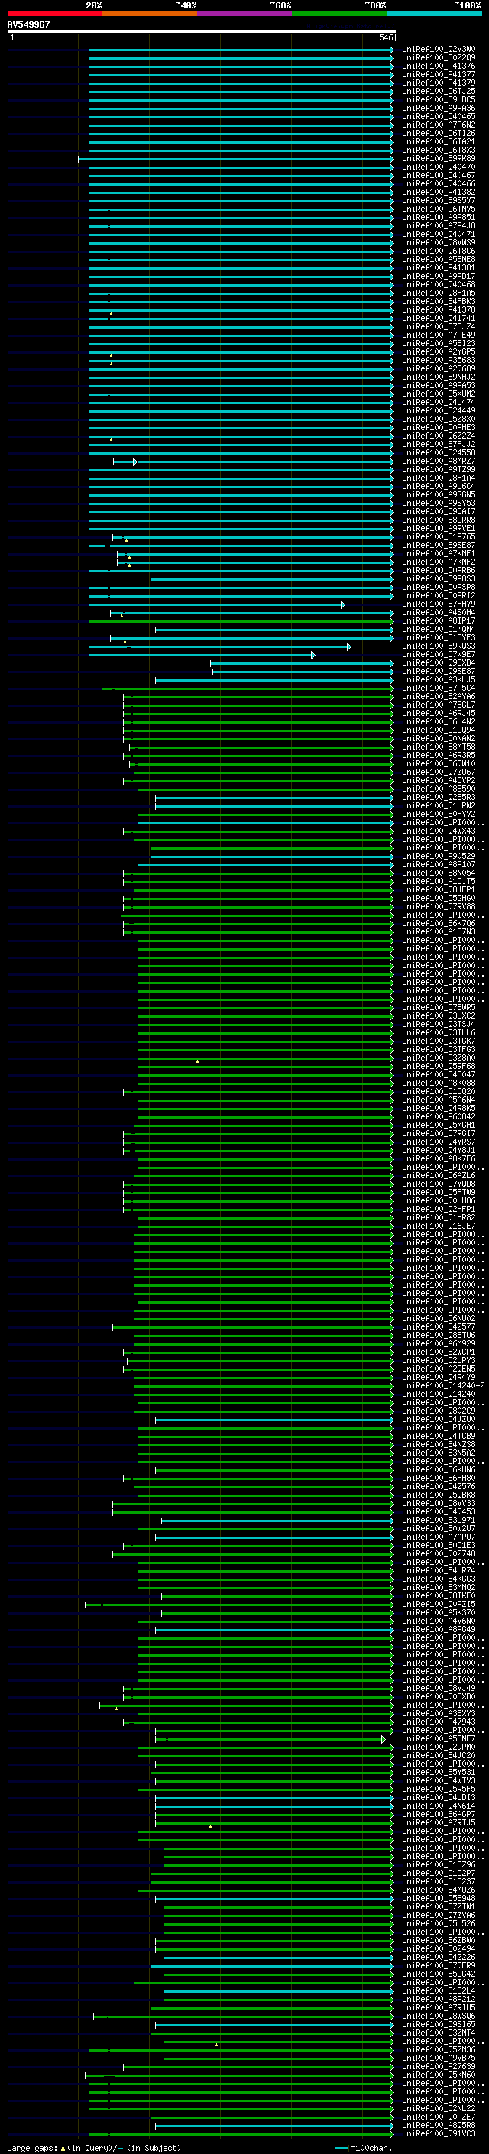Click the white query sequence bar
The image size is (489, 2154).
pyautogui.click(x=201, y=31)
